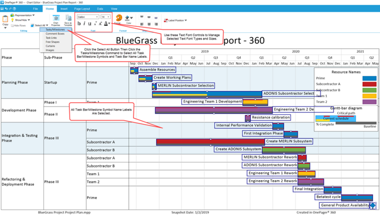The width and height of the screenshot is (380, 215).
Task: Click the Resource Names legend title
Action: pyautogui.click(x=346, y=72)
